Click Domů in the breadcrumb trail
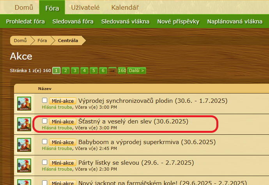 tap(20, 40)
